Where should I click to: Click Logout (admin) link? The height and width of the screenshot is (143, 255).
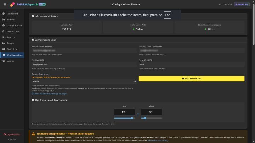point(12,135)
